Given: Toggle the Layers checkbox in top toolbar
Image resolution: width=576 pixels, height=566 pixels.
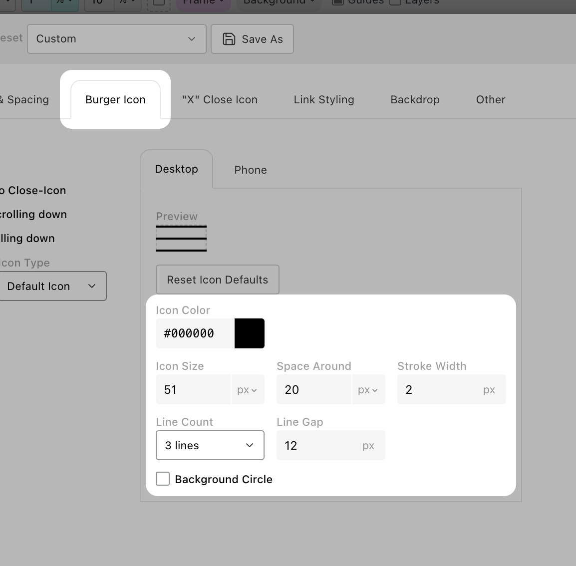Looking at the screenshot, I should point(395,2).
